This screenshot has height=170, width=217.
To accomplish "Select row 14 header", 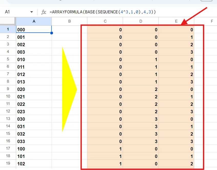I will tap(8, 126).
